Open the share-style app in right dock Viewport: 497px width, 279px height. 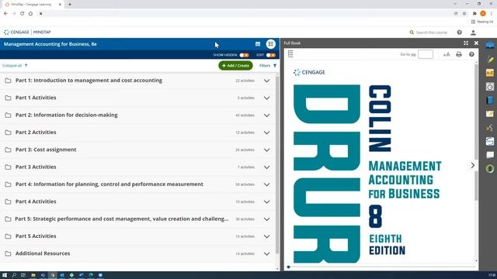point(490,127)
